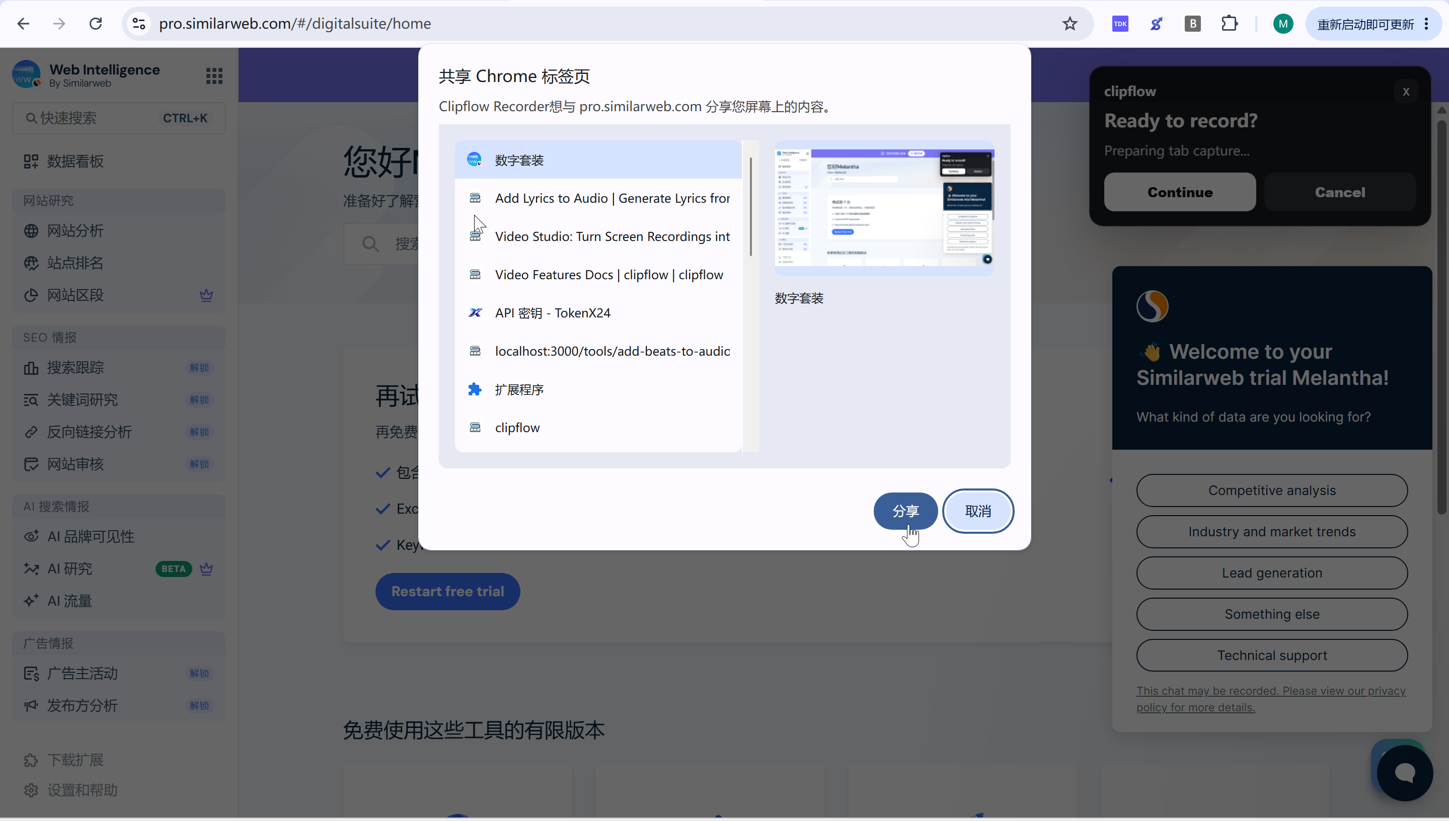Open 搜索跟踪 in sidebar
Image resolution: width=1449 pixels, height=821 pixels.
pyautogui.click(x=118, y=368)
